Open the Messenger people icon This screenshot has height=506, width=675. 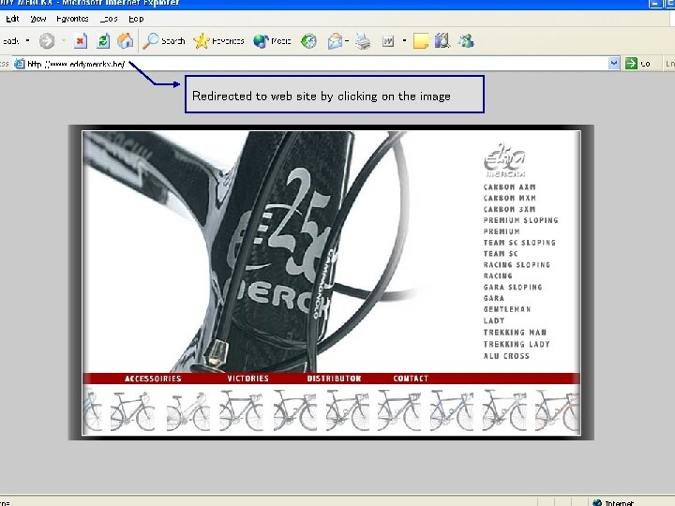coord(466,41)
